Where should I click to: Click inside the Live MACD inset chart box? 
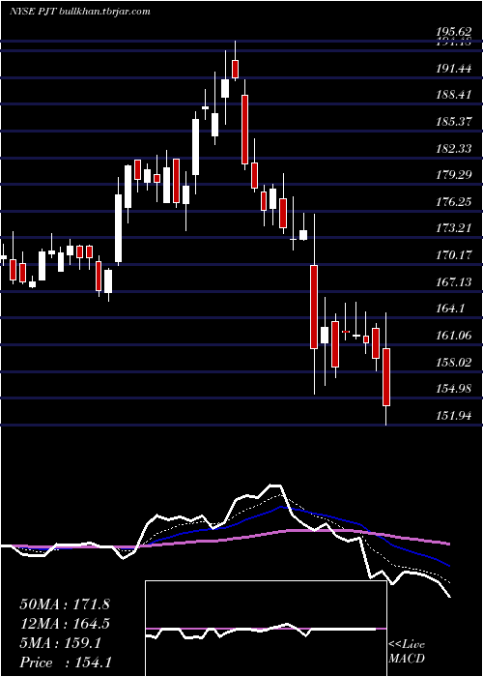266,629
